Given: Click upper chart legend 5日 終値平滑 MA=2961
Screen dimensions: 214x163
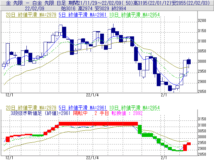Looking at the screenshot, I should point(83,15).
